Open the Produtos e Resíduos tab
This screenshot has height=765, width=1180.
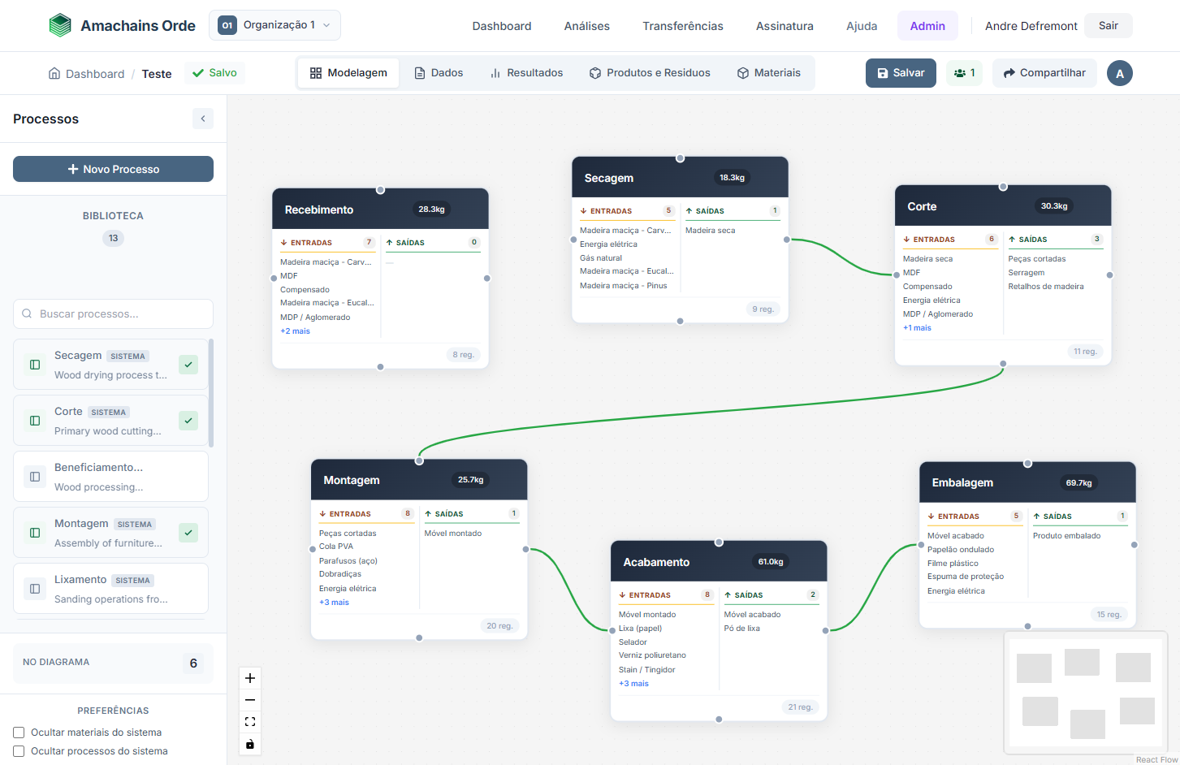(x=650, y=73)
